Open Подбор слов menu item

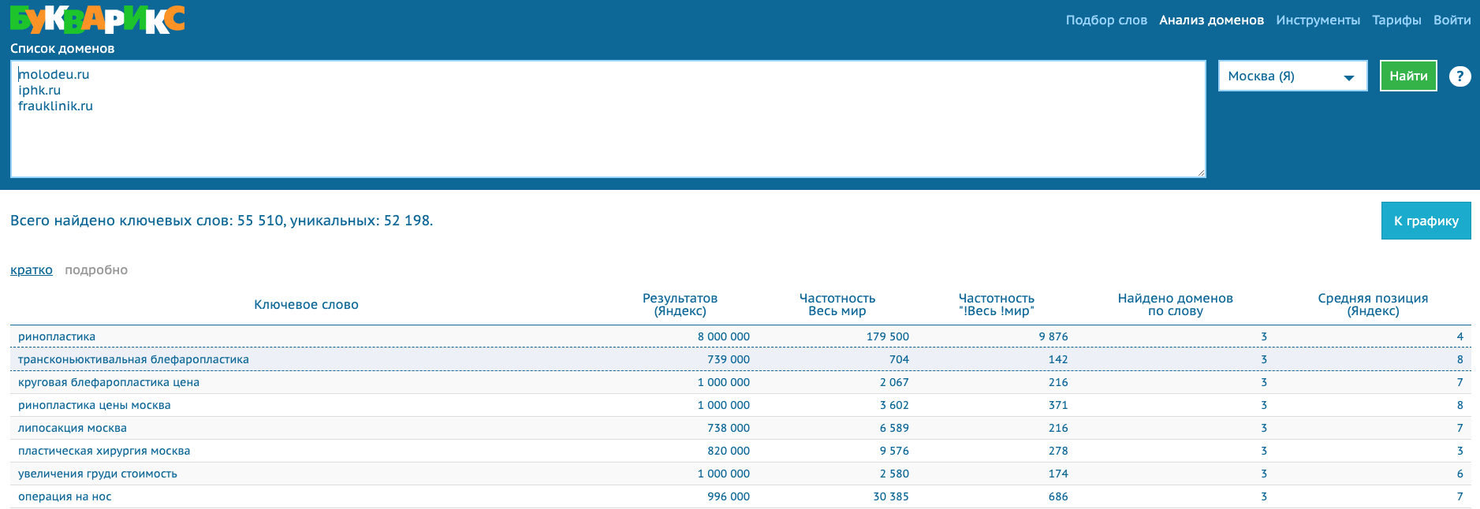click(x=1106, y=20)
